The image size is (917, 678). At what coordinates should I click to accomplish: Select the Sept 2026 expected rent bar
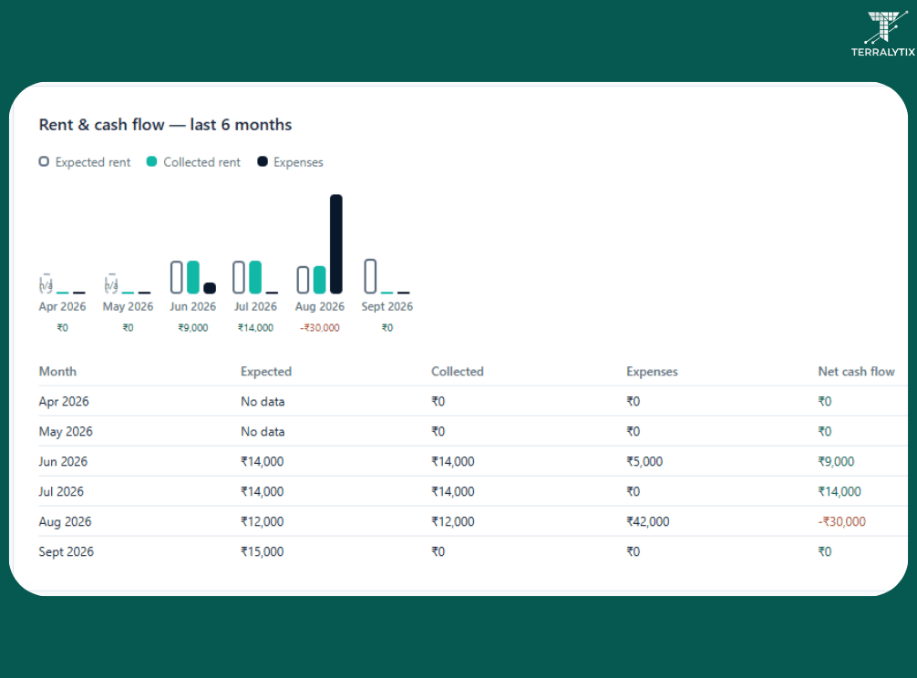click(370, 276)
